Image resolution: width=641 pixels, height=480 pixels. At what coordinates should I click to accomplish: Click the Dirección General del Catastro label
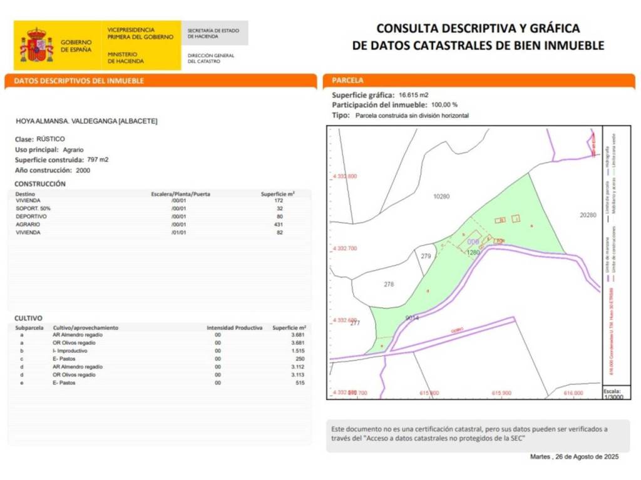[211, 58]
